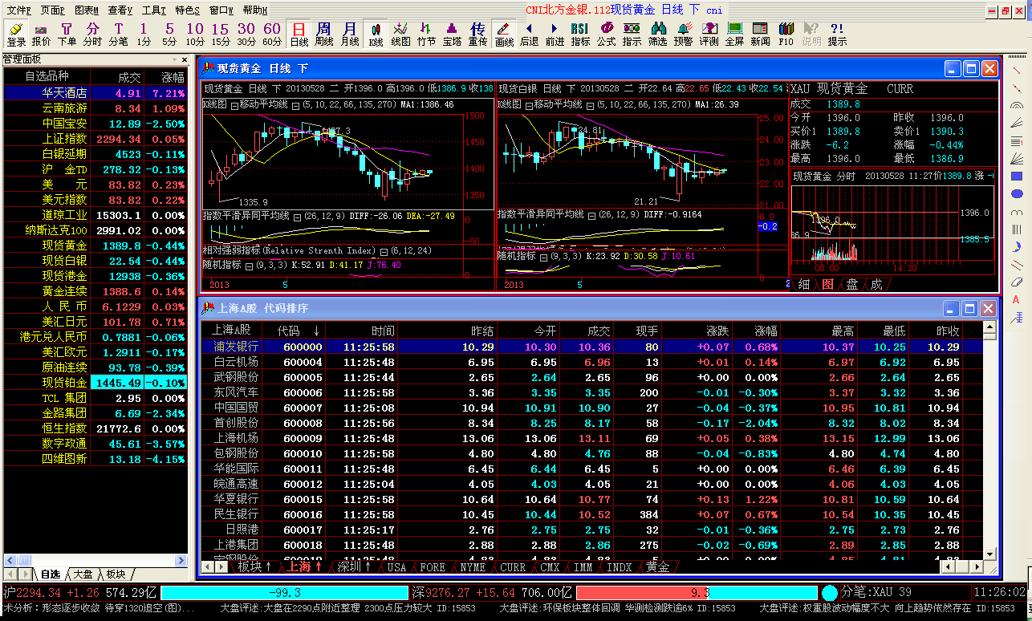
Task: Select the 1分 one-minute period icon
Action: pos(144,34)
